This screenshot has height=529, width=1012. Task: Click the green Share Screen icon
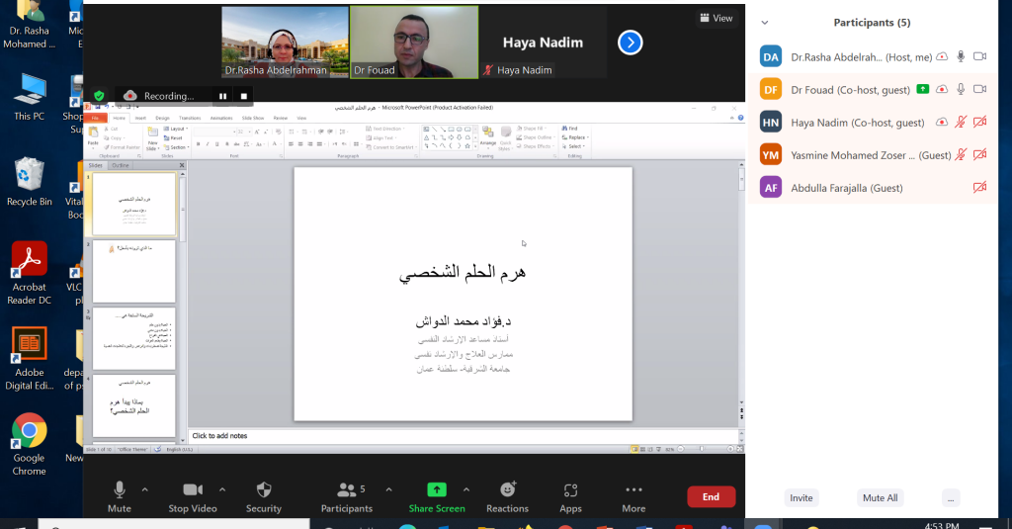pos(437,490)
